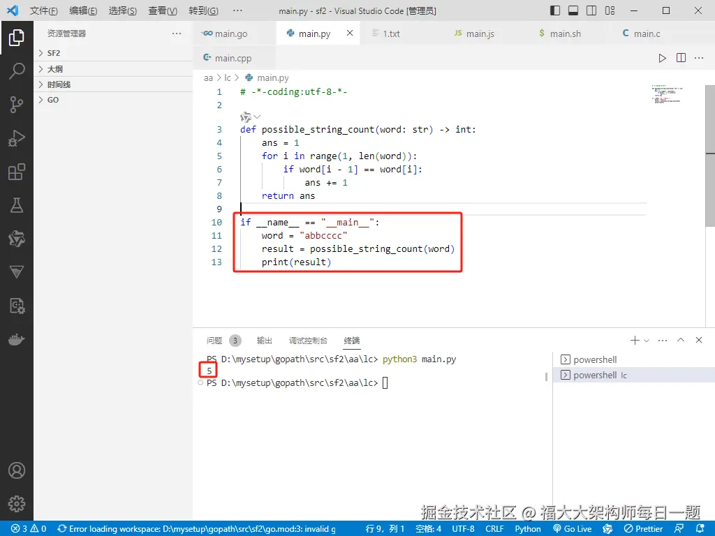
Task: Open the 转到(G) menu
Action: [203, 10]
